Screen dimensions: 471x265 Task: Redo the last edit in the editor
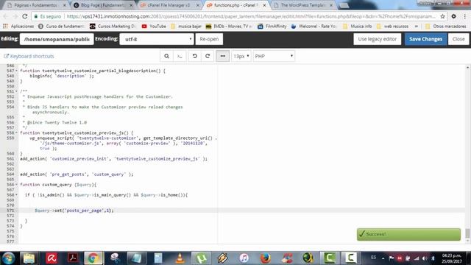coord(208,56)
